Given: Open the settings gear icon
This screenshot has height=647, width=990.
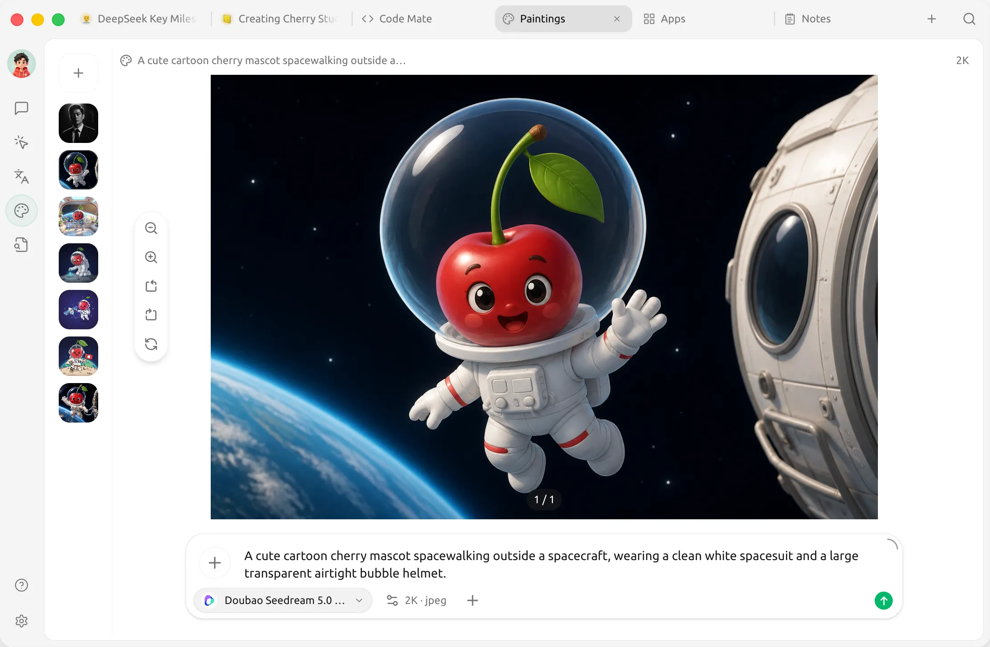Looking at the screenshot, I should [21, 621].
